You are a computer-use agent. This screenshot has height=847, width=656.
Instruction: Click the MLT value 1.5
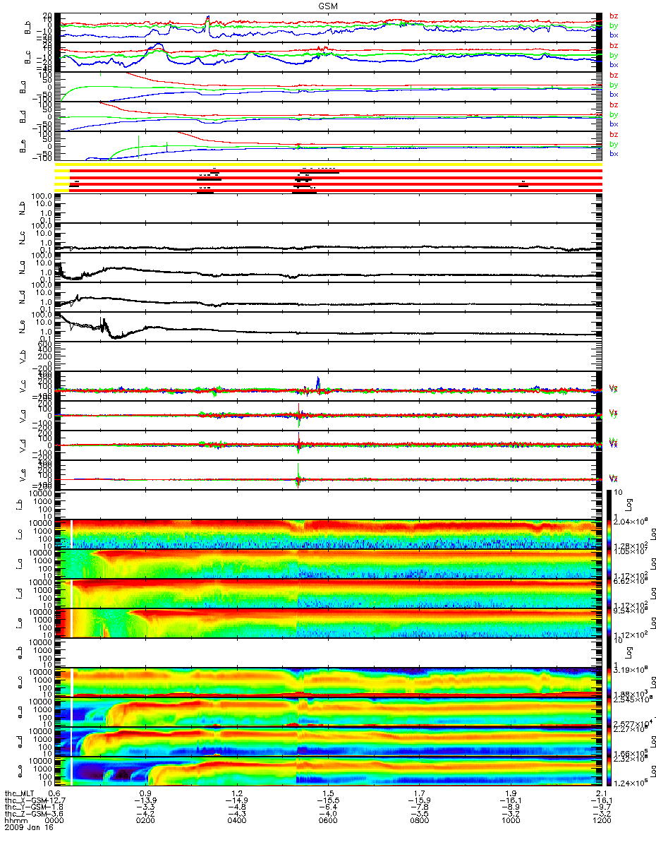pyautogui.click(x=328, y=793)
